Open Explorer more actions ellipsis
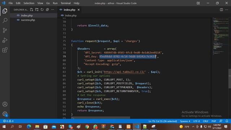 pyautogui.click(x=53, y=10)
